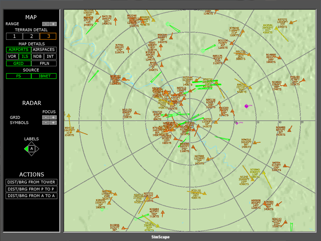321x241 pixels.
Task: Increase radar SYMBOLS focus
Action: pos(53,123)
